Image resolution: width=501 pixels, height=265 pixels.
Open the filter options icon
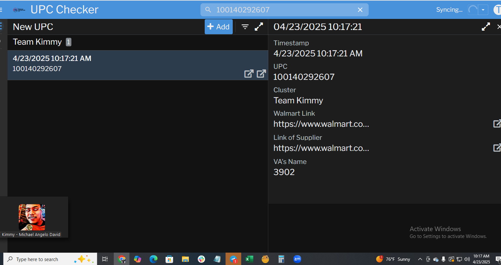[245, 27]
